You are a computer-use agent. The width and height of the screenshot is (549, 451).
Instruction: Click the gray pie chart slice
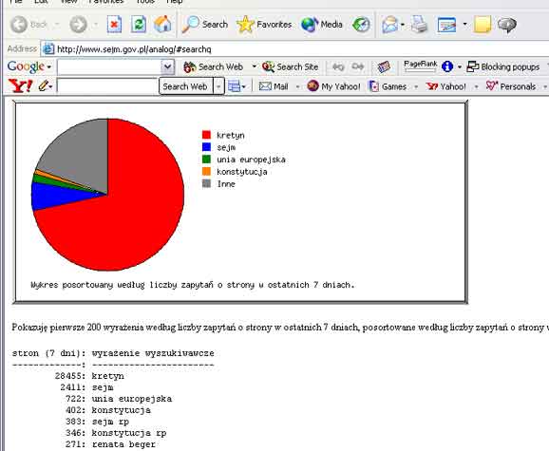point(84,154)
